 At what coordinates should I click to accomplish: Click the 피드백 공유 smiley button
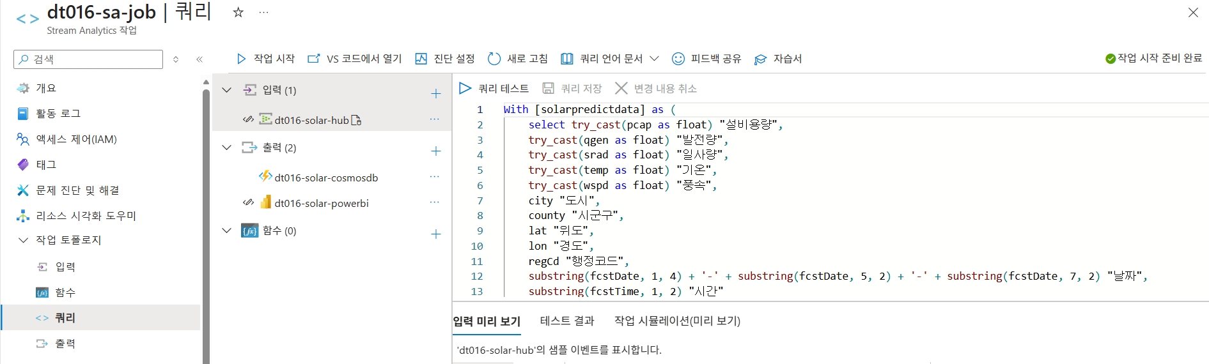pyautogui.click(x=706, y=59)
